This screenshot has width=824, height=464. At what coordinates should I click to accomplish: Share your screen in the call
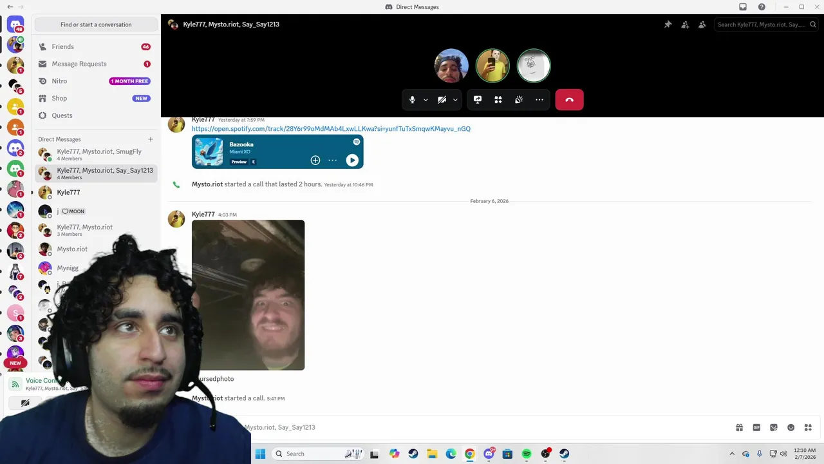point(478,100)
